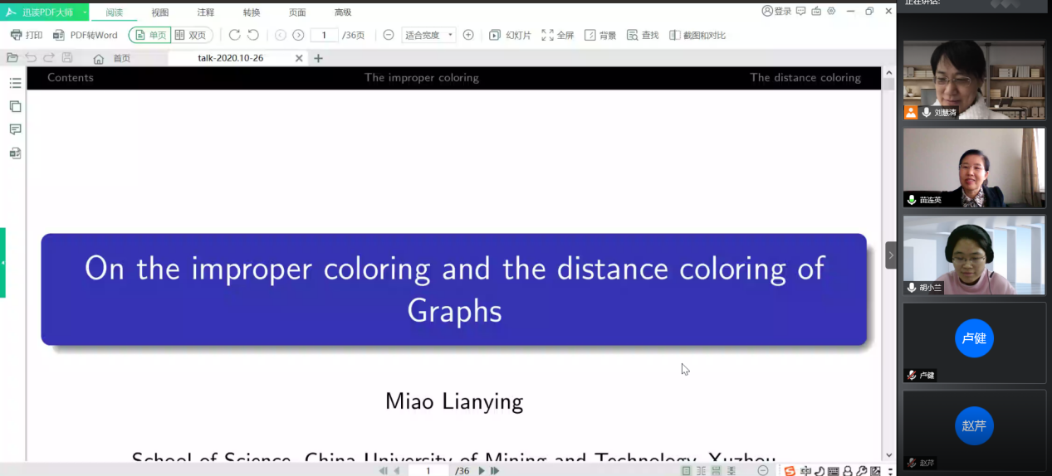The image size is (1052, 476).
Task: Switch to 双页 double page view
Action: (191, 35)
